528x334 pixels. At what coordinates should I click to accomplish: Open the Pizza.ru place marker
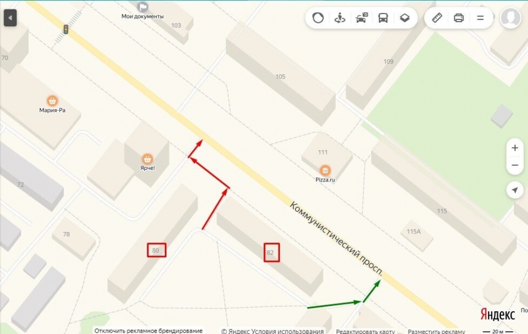325,171
